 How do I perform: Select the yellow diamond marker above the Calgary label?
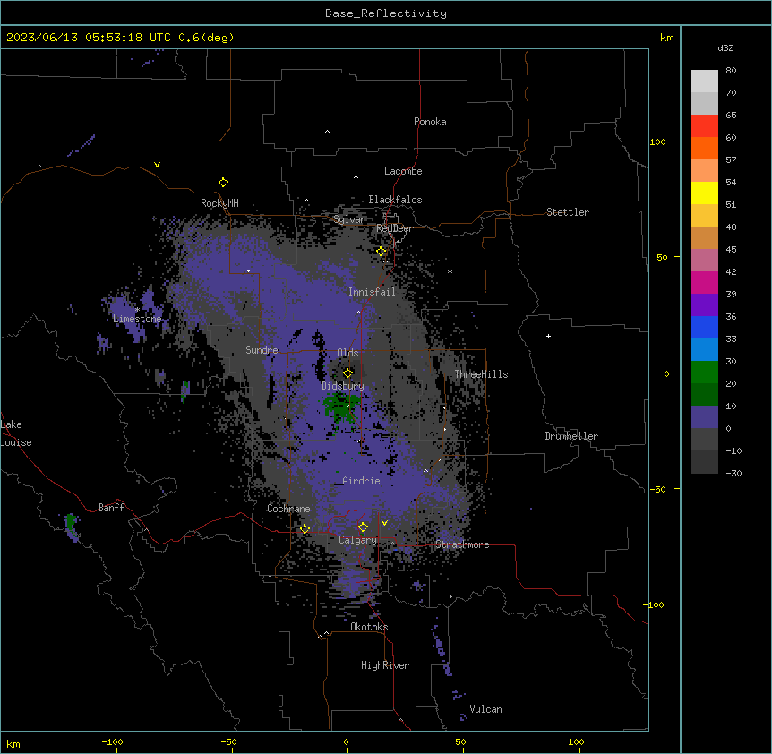[363, 527]
